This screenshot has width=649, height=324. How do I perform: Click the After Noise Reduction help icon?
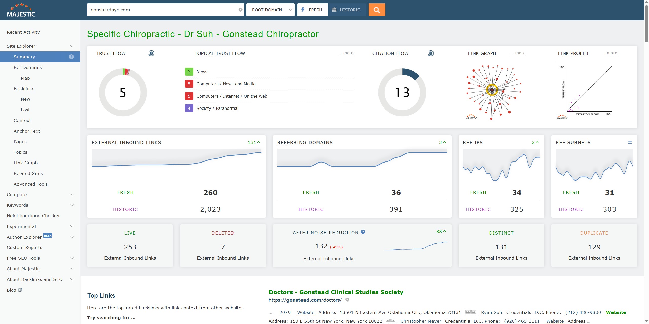pyautogui.click(x=363, y=232)
